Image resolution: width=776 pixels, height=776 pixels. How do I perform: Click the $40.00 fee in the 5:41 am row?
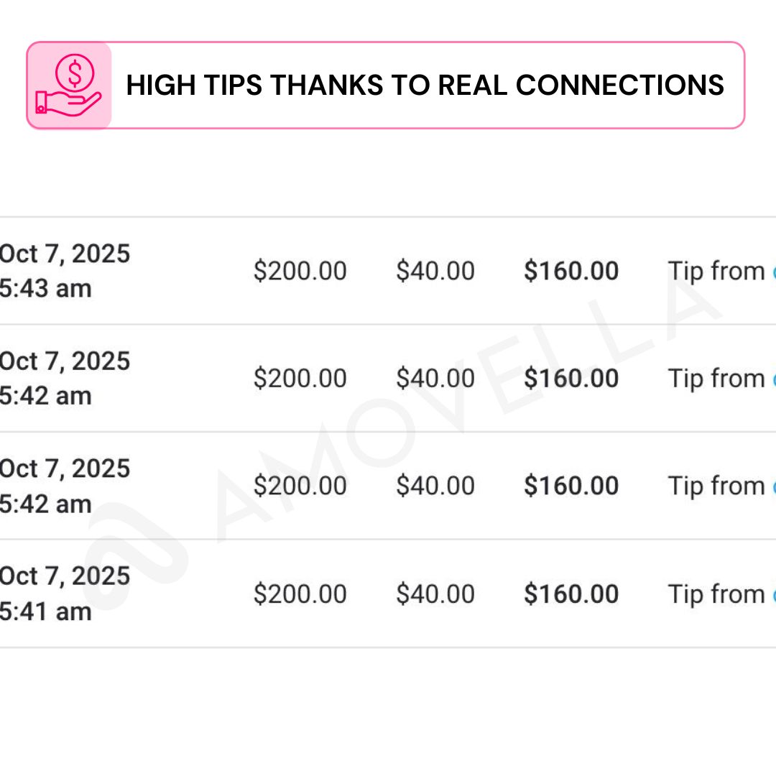(435, 594)
